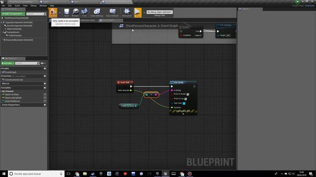
Task: Collapse the CameraBoom tree arrow
Action: [x=3, y=32]
